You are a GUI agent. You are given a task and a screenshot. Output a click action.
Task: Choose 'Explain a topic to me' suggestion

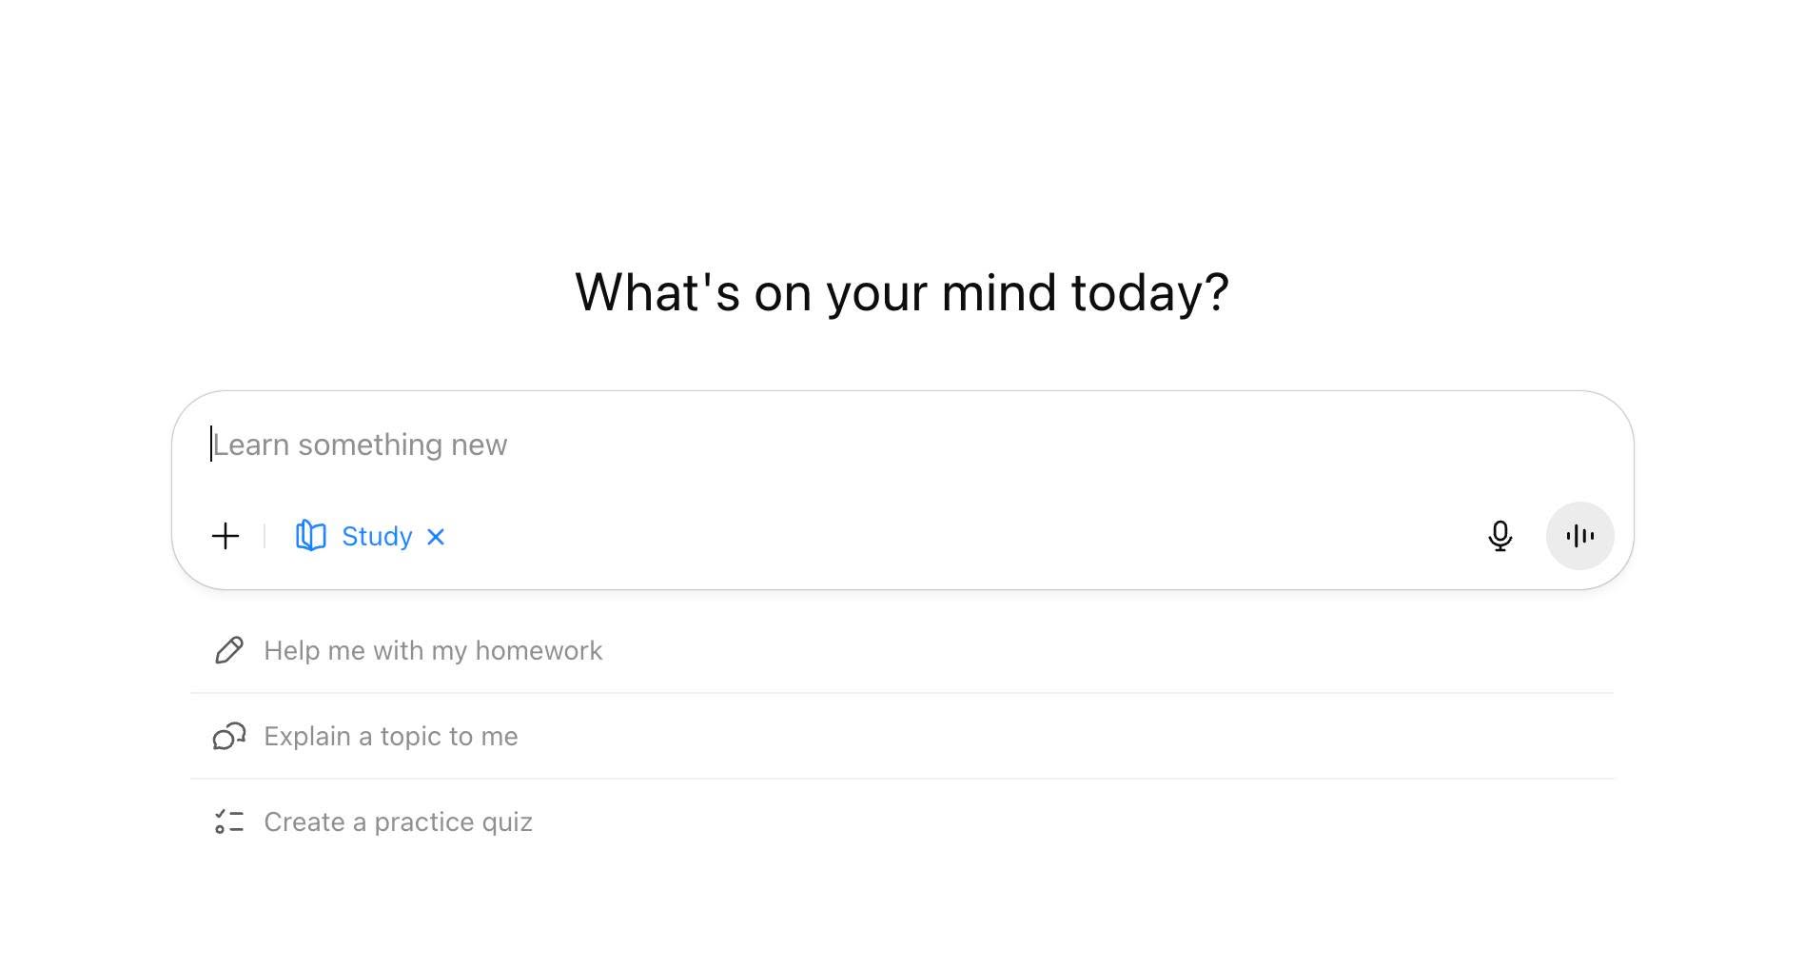391,736
